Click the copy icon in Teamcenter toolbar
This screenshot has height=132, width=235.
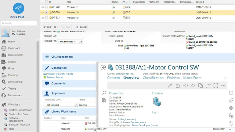pos(200,86)
